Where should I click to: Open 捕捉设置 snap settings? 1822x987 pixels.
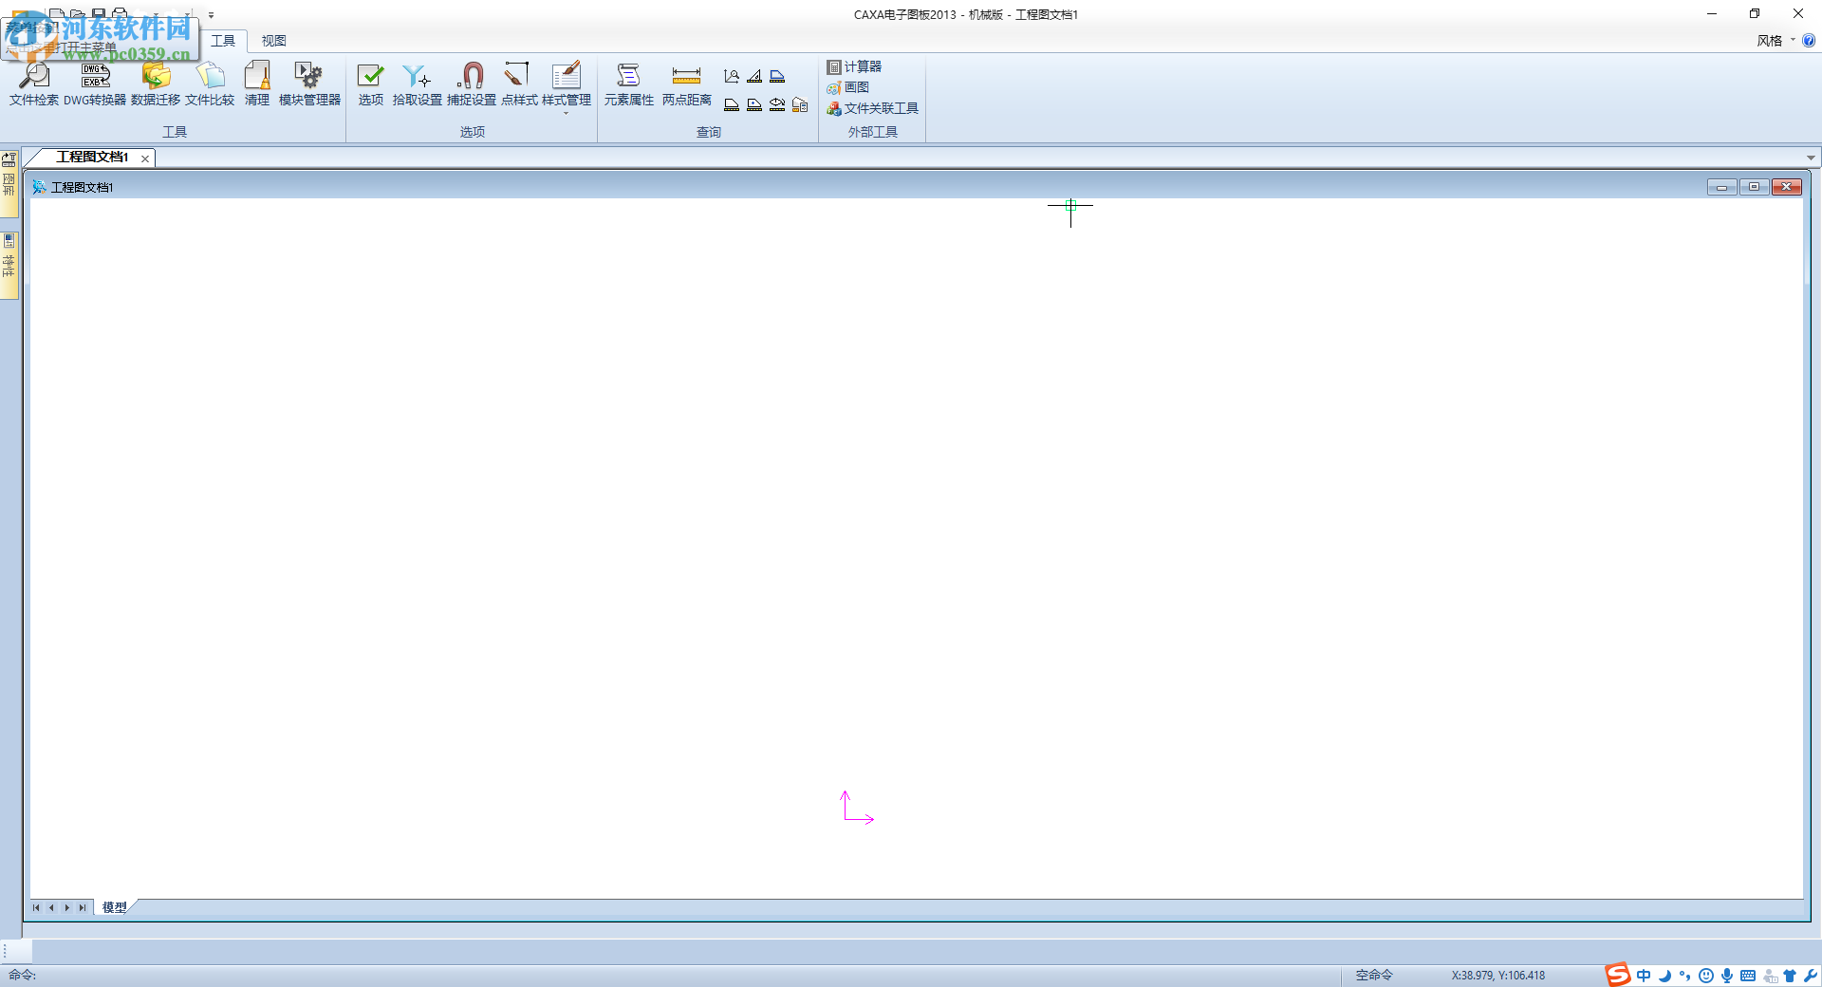pyautogui.click(x=472, y=84)
